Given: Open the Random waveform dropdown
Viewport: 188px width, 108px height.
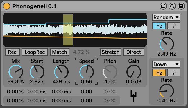Looking at the screenshot, I should tap(166, 17).
